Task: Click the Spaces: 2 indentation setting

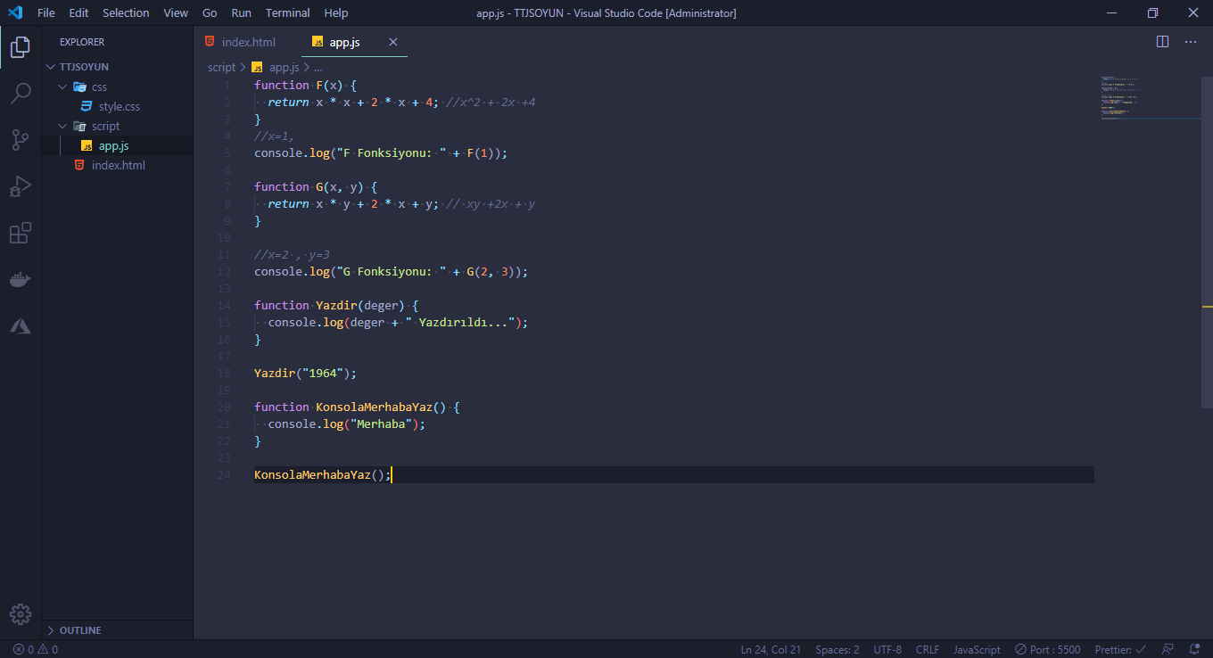Action: click(x=838, y=650)
